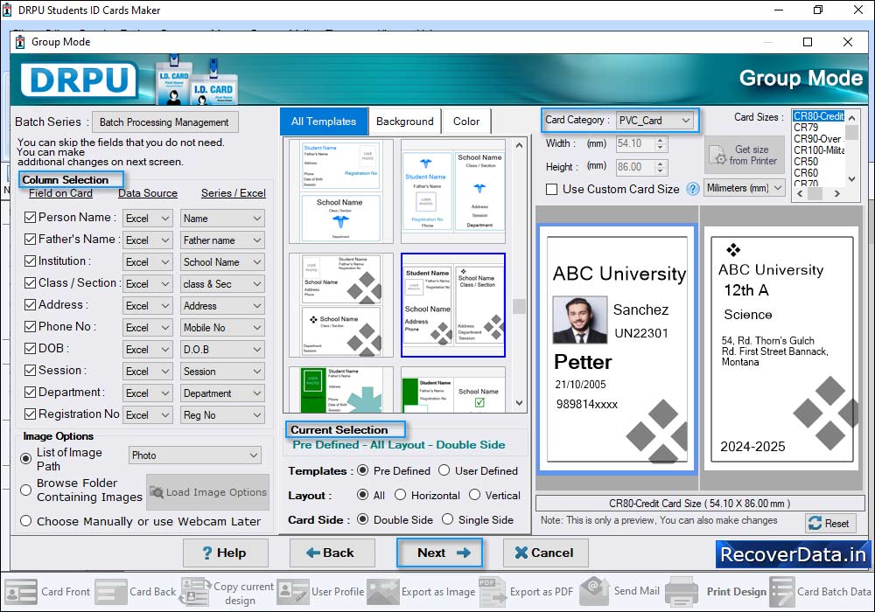Click the Batch Processing Management button
The height and width of the screenshot is (612, 875).
point(164,122)
